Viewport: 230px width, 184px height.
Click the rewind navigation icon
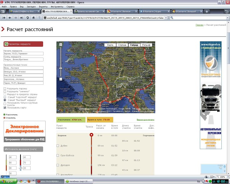4,18
